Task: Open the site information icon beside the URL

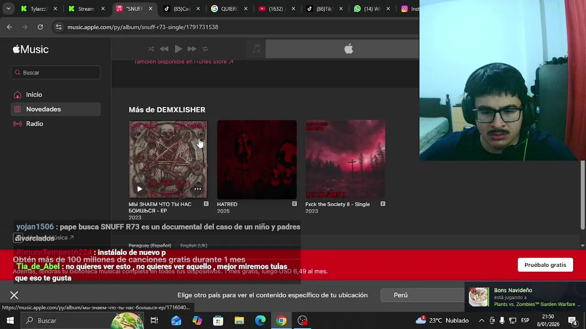Action: (x=59, y=27)
